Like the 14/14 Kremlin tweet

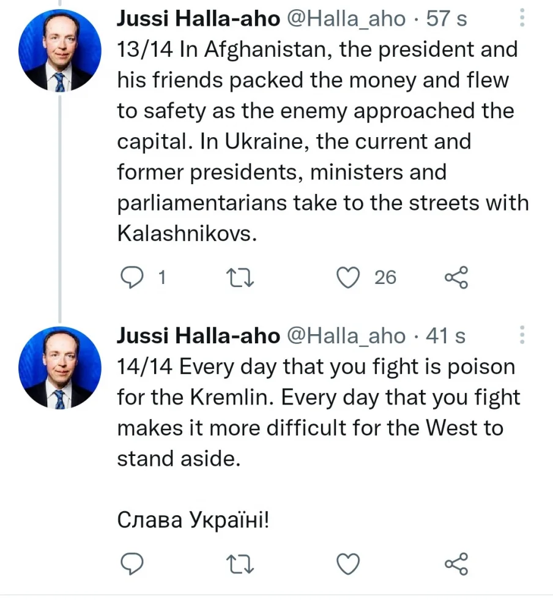(349, 564)
